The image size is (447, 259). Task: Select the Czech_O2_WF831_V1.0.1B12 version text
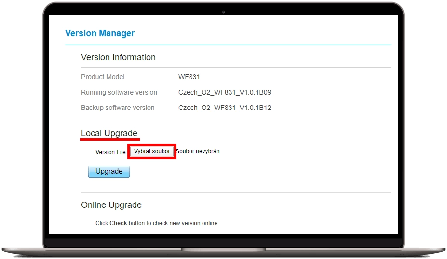pos(225,108)
